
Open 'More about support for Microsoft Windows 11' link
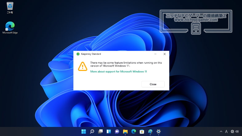point(119,71)
